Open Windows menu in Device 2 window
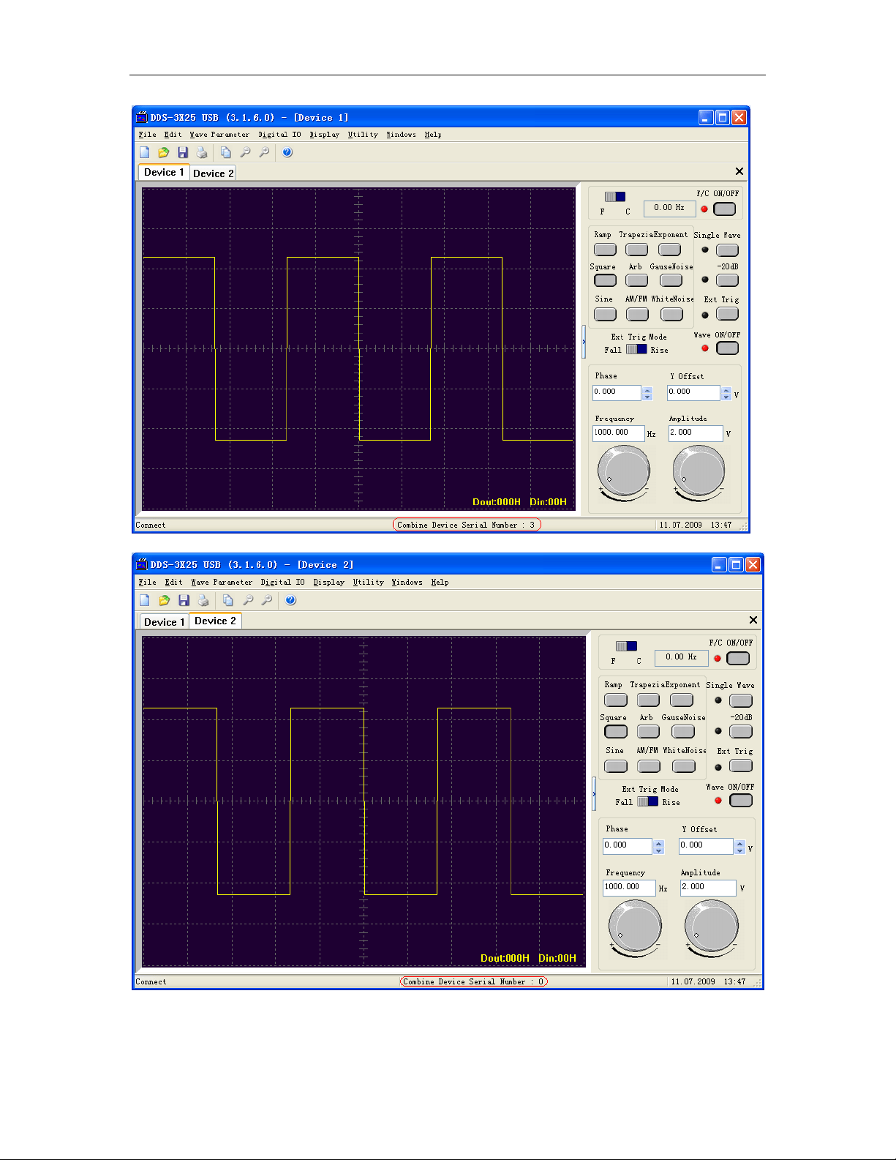This screenshot has height=1160, width=896. [407, 583]
